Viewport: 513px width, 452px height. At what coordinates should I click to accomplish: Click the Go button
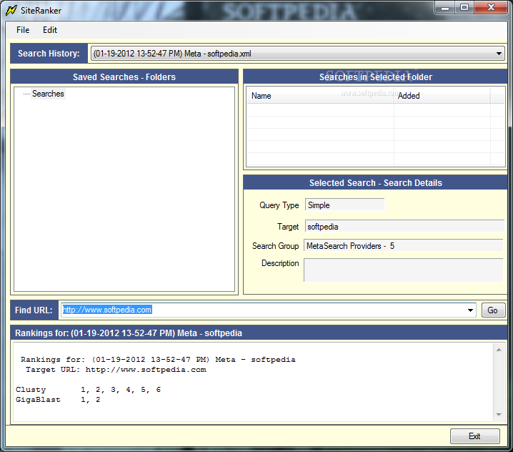pyautogui.click(x=493, y=310)
